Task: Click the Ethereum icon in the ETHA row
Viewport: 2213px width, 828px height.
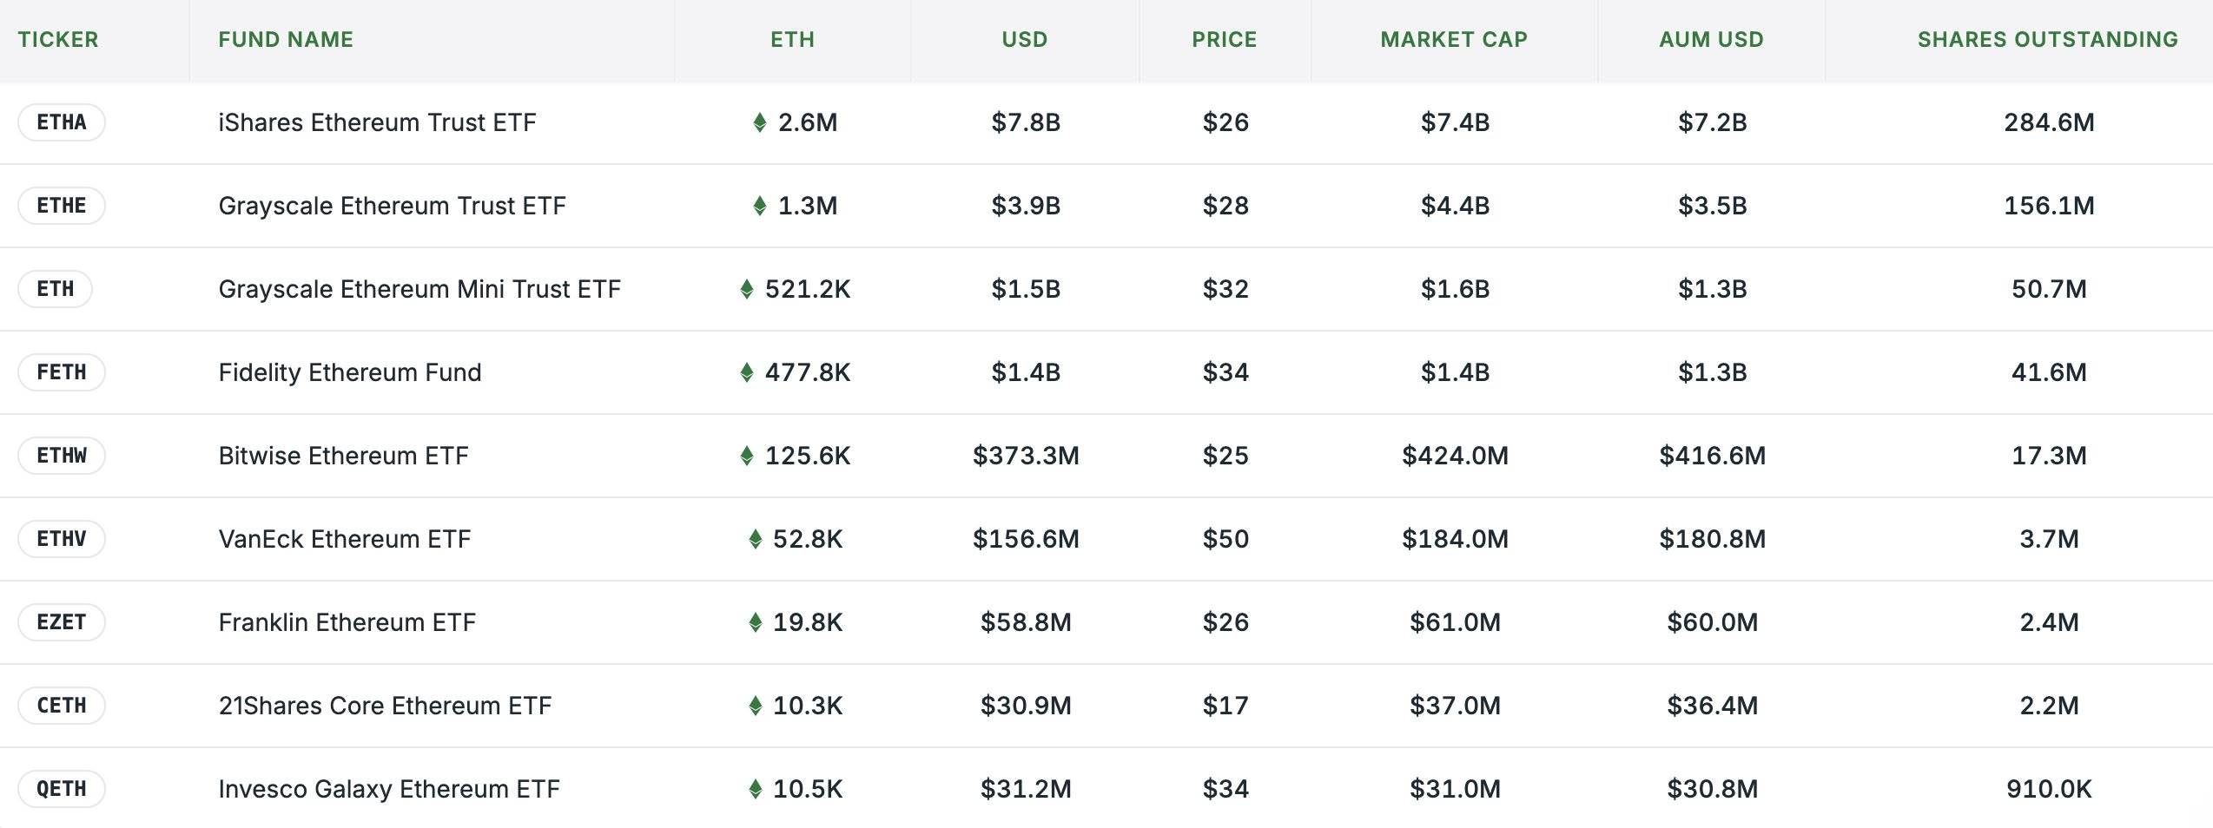Action: tap(760, 122)
